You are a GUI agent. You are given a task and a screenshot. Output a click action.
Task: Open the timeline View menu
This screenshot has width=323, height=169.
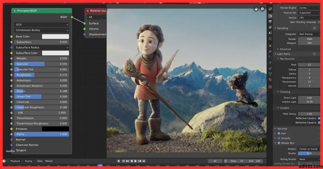40,161
